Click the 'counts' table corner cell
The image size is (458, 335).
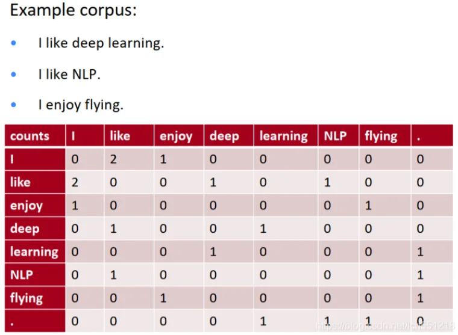coord(30,137)
